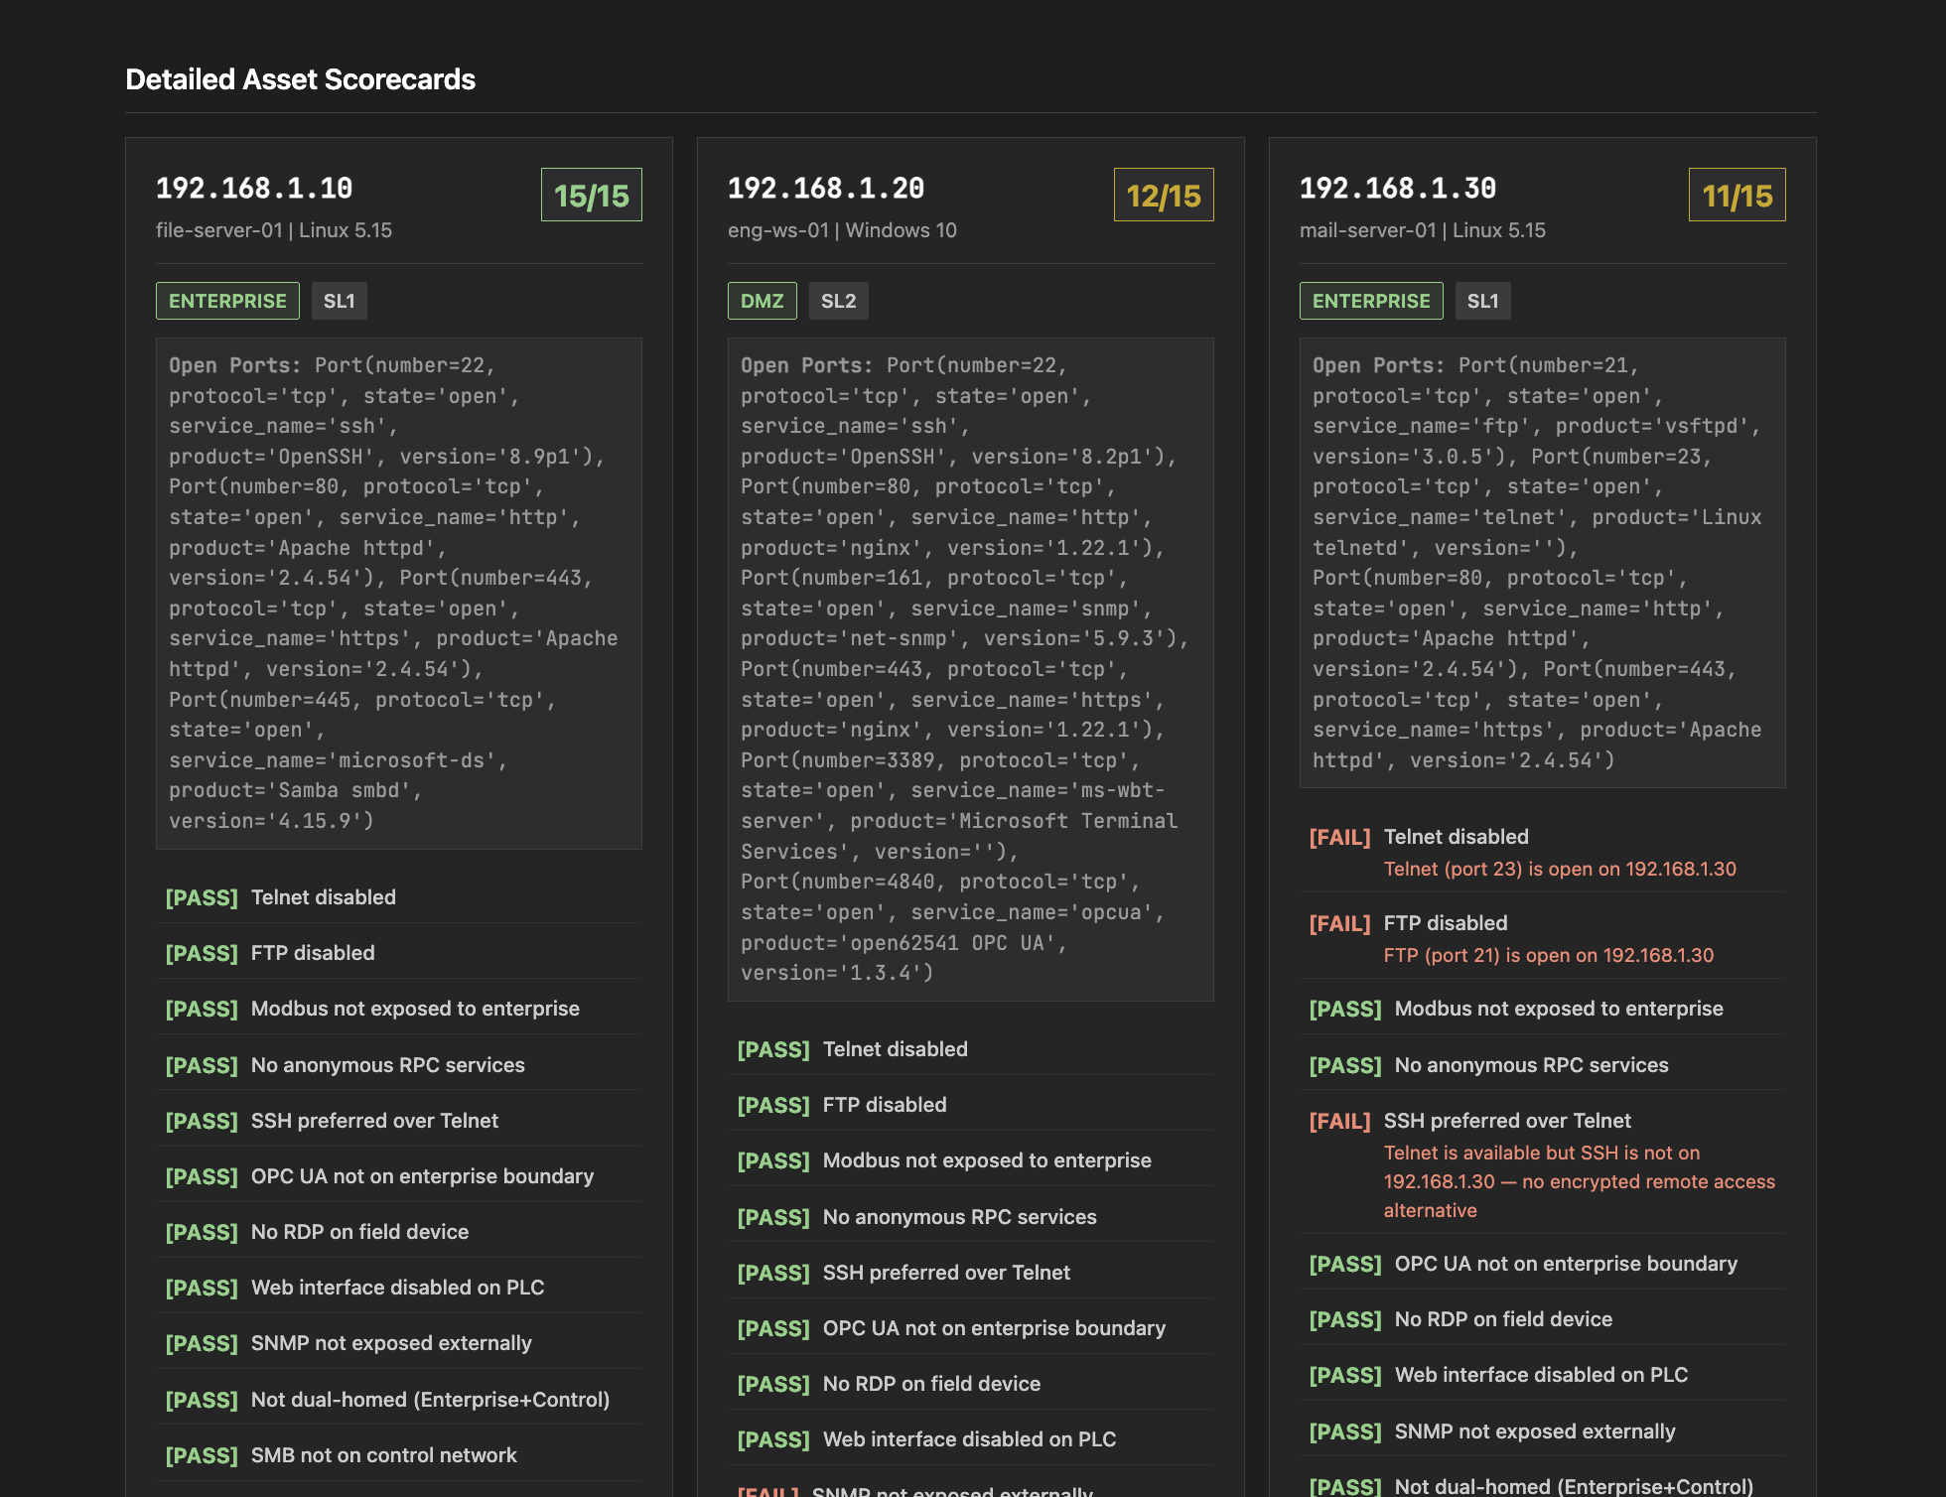Click OPC UA not on enterprise boundary, 192.168.1.10 card
1946x1497 pixels.
coord(399,1176)
